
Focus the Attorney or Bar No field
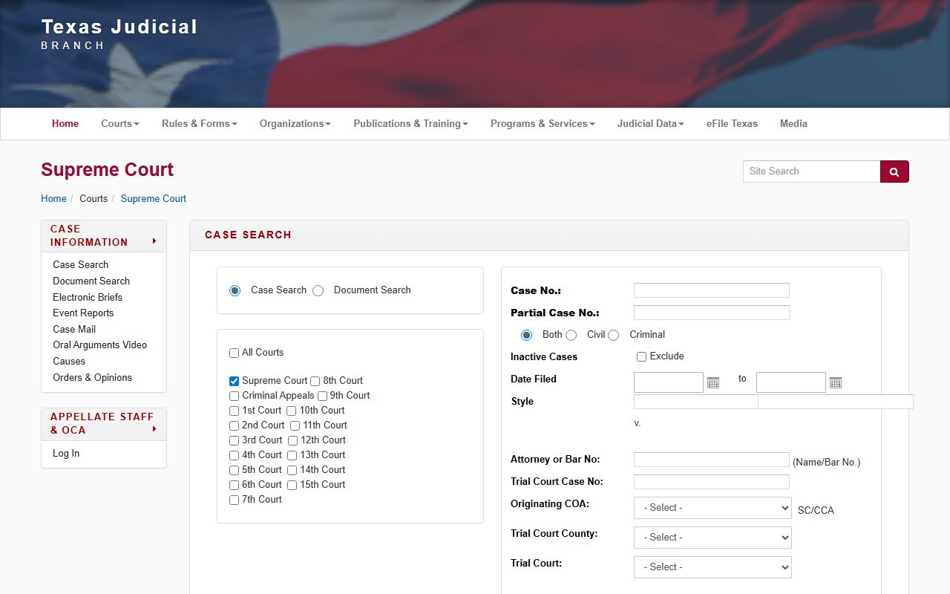(712, 460)
